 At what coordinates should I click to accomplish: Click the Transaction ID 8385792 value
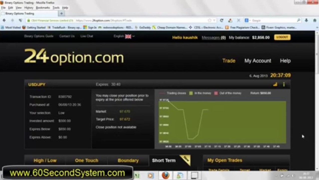[x=65, y=97]
